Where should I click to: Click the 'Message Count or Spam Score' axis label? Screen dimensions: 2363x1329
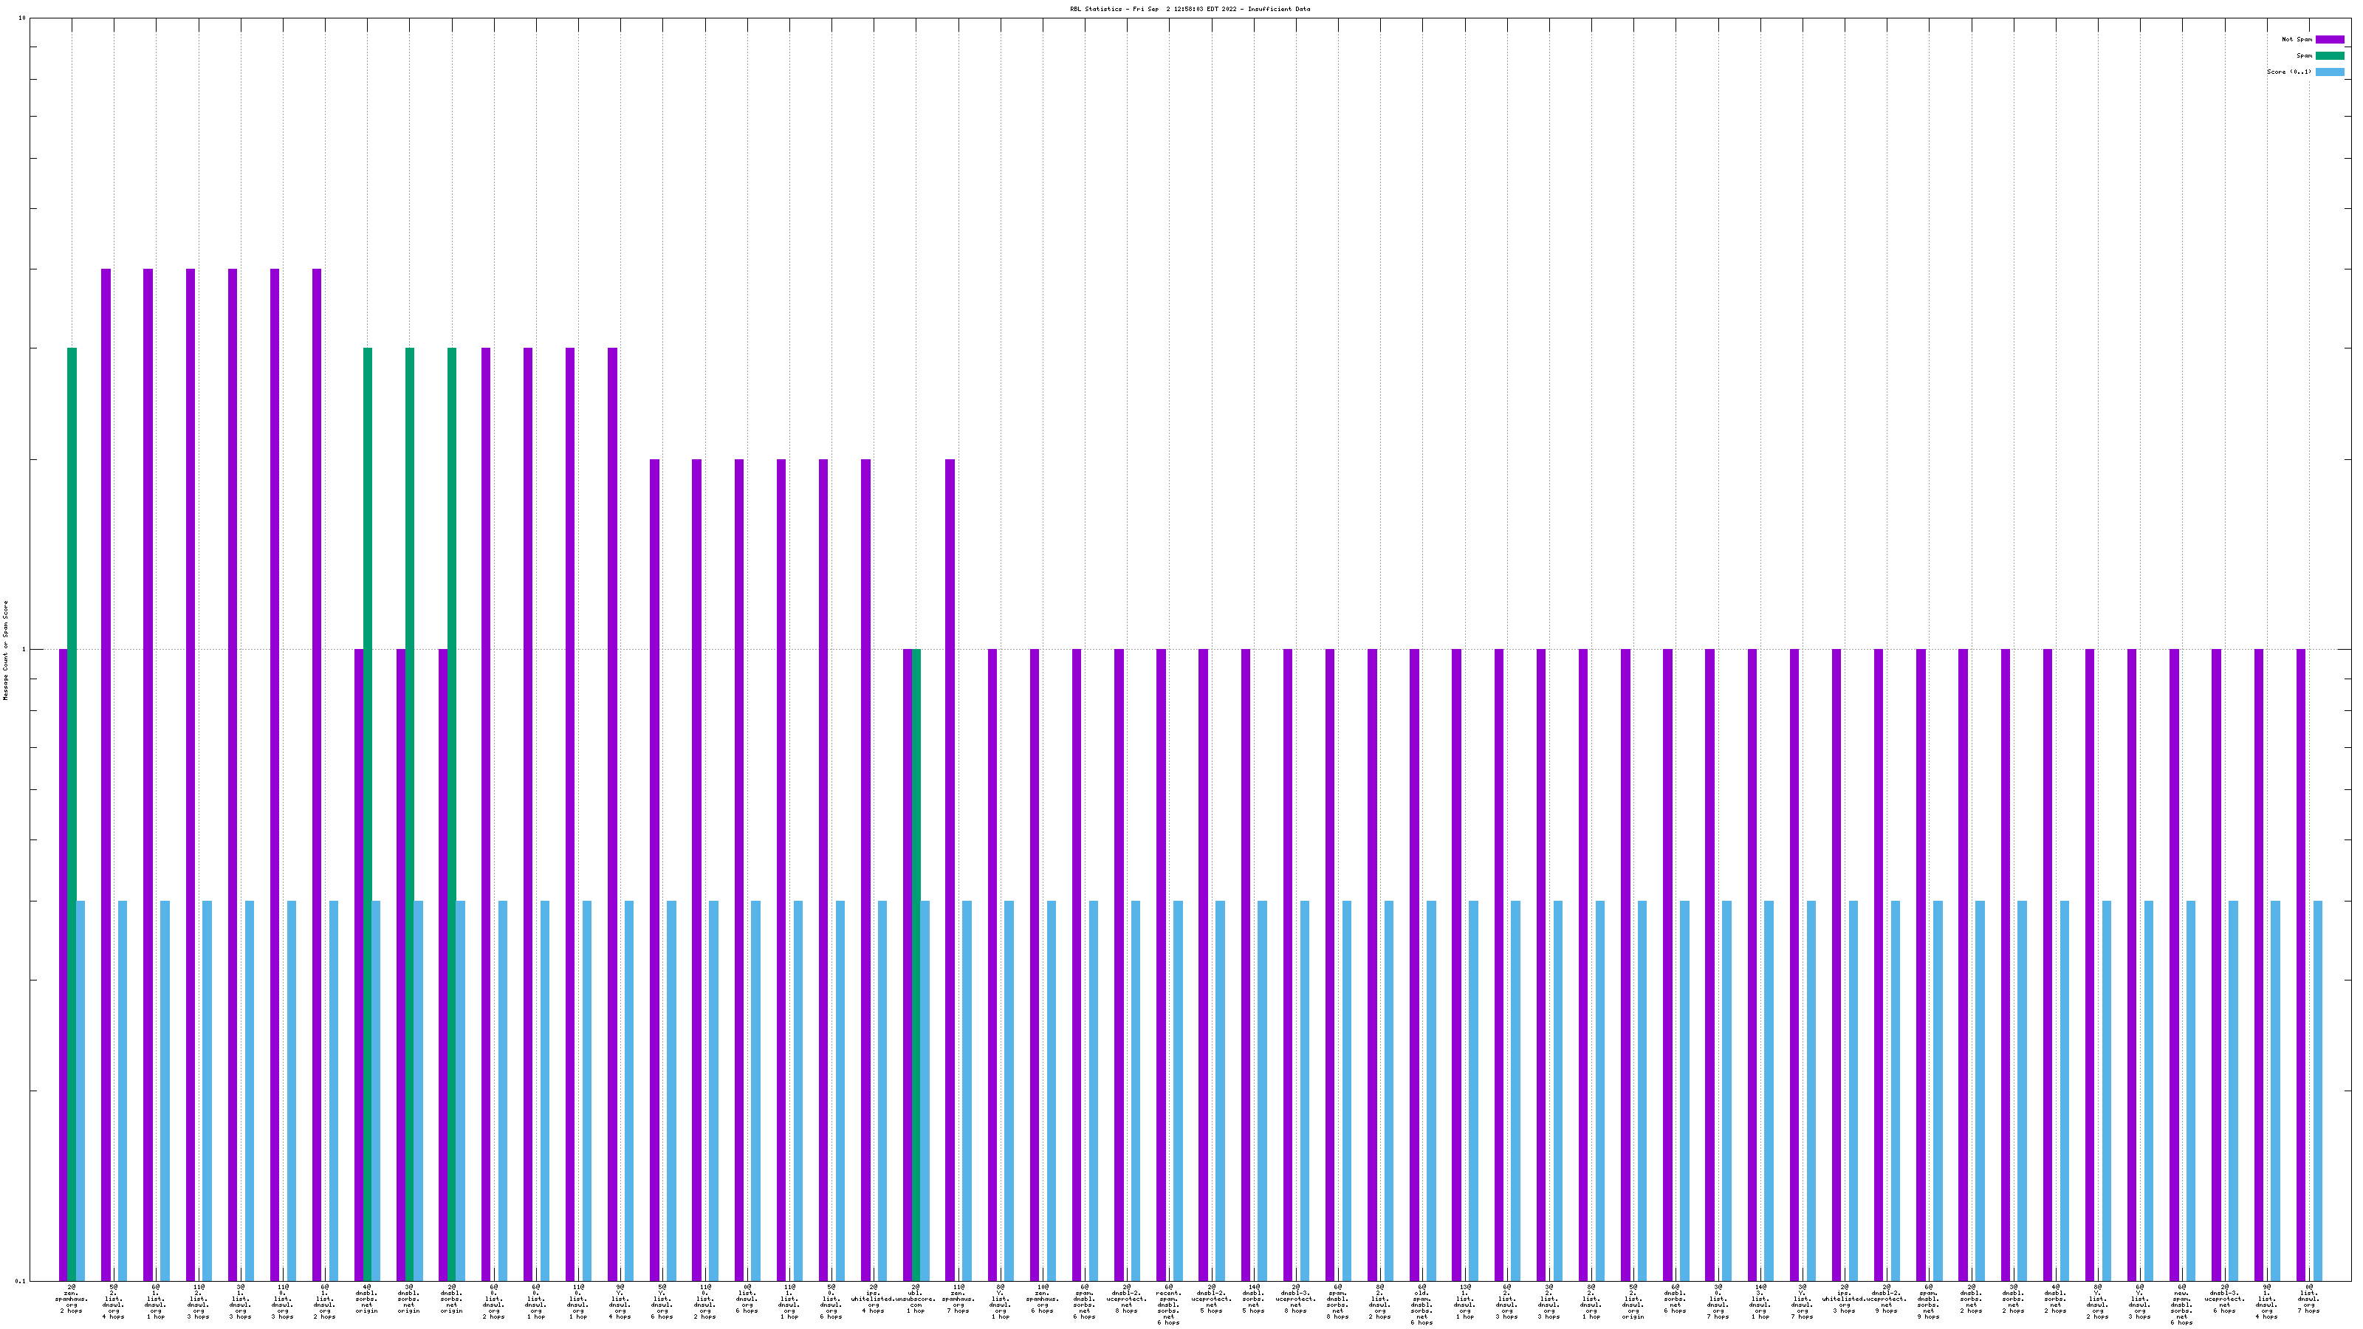coord(5,650)
